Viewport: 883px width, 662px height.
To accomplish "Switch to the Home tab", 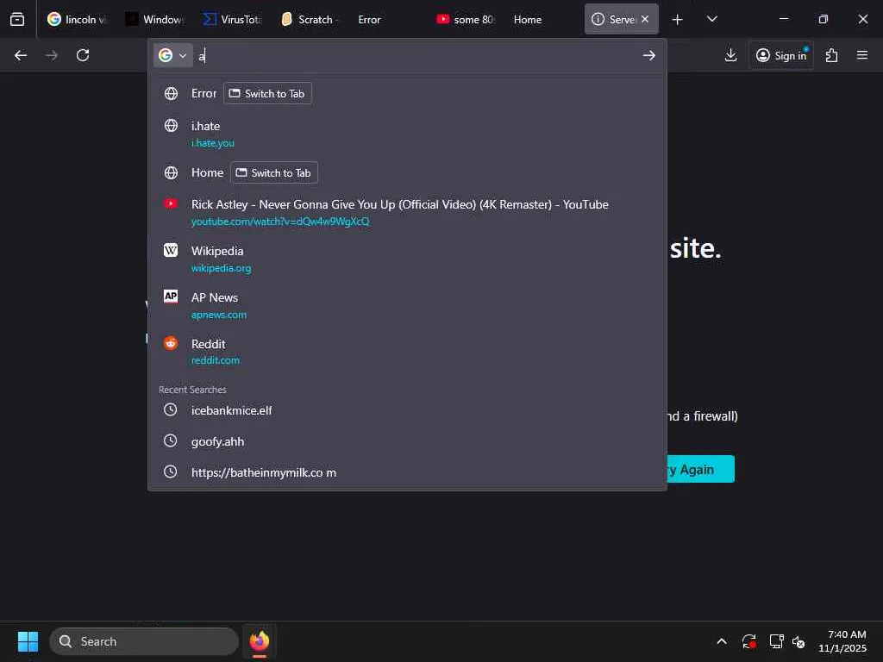I will tap(543, 20).
